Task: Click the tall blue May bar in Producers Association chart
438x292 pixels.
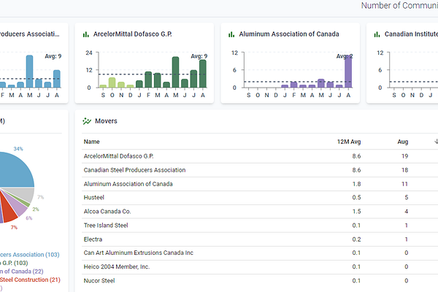Action: tap(29, 72)
